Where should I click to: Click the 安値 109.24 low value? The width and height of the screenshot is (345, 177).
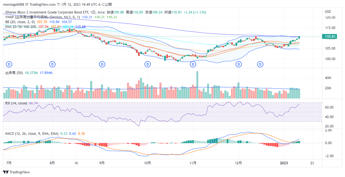pos(154,12)
